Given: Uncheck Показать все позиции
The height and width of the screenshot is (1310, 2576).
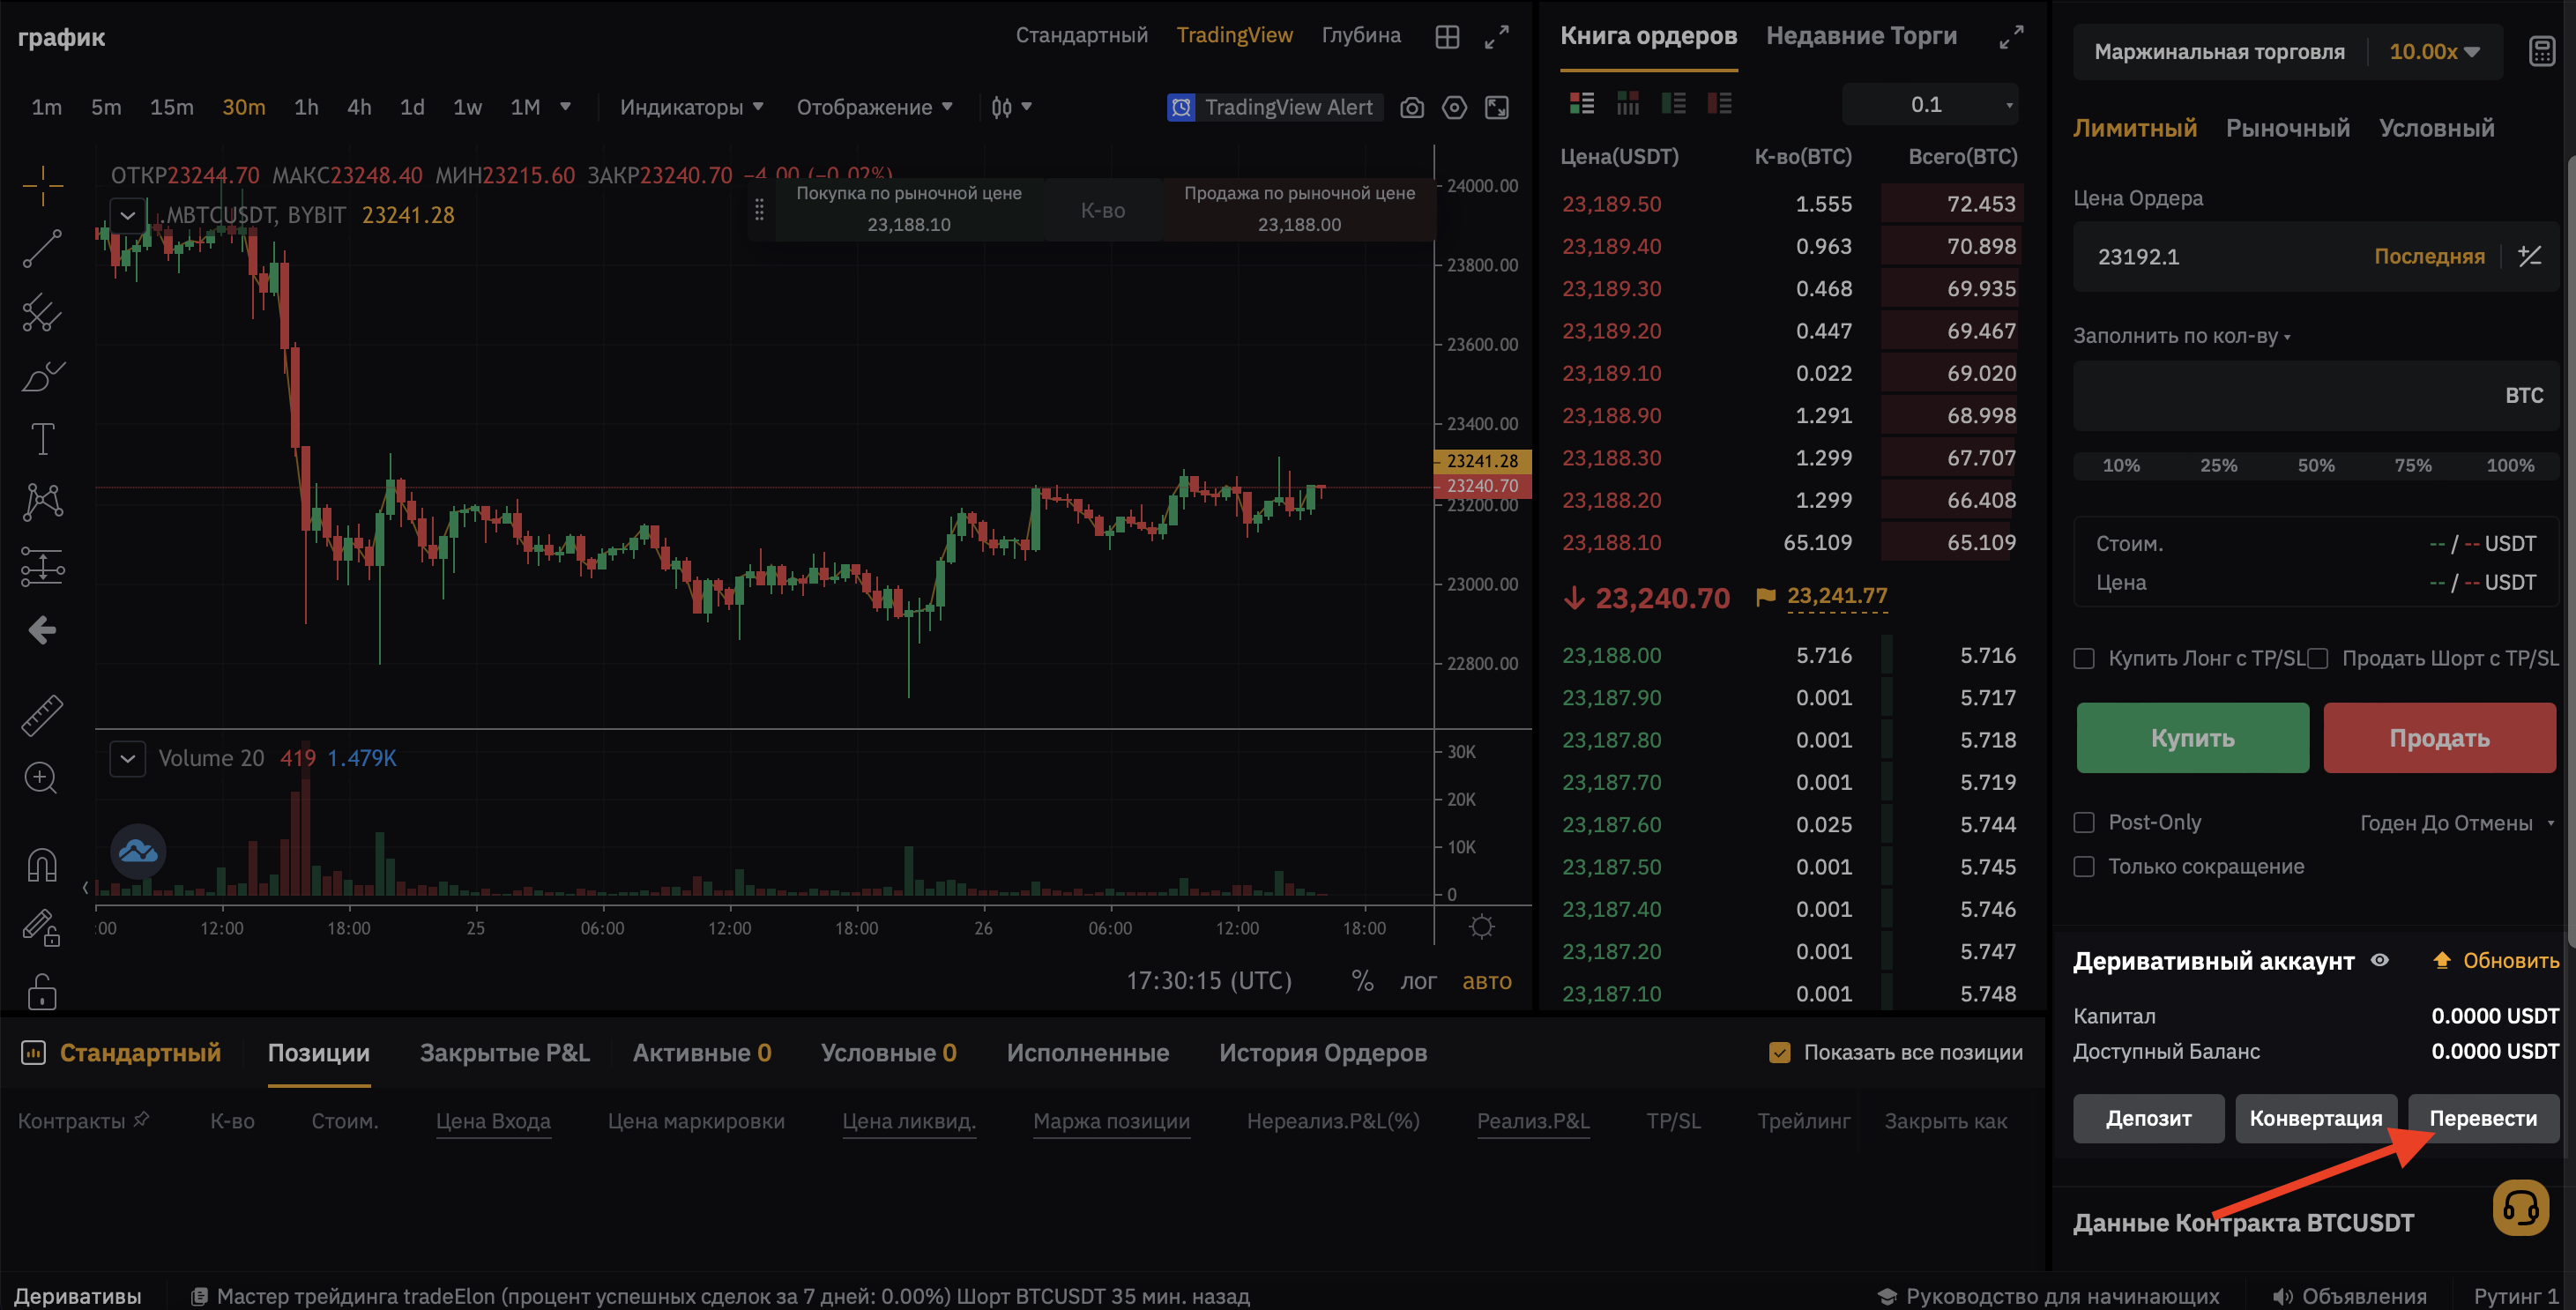Looking at the screenshot, I should click(x=1779, y=1052).
